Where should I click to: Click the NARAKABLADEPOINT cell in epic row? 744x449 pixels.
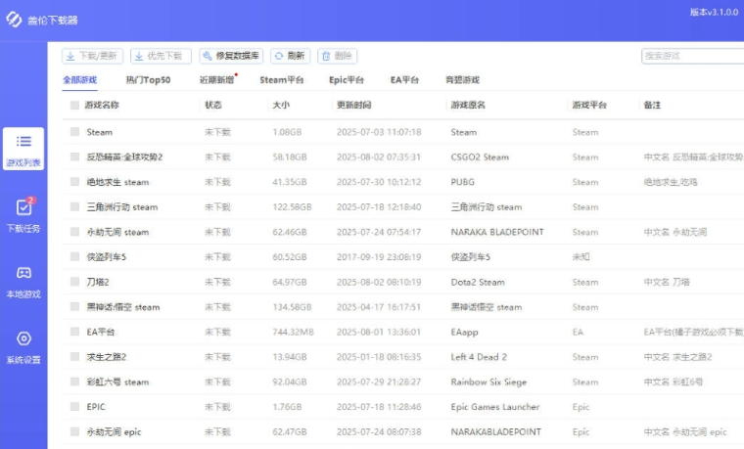(496, 432)
